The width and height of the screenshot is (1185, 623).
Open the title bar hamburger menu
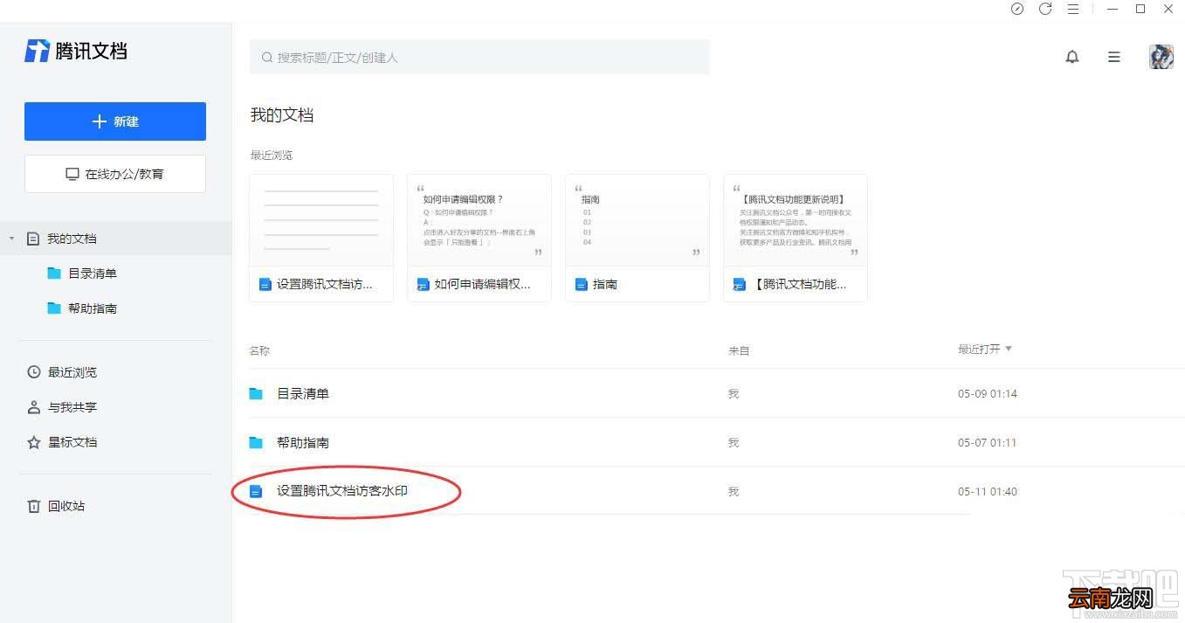coord(1073,9)
